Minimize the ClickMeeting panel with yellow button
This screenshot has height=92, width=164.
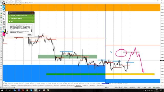[31, 13]
